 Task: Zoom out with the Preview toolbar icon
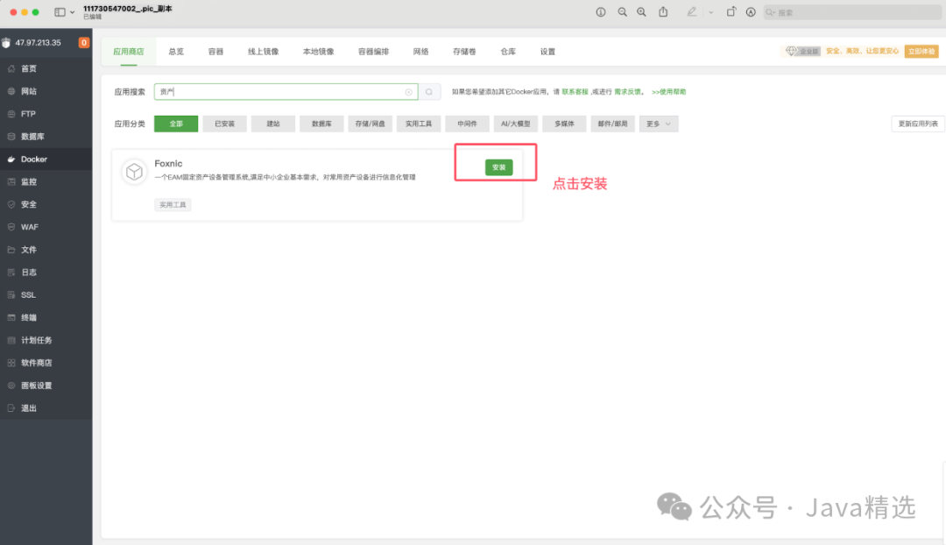(x=622, y=12)
